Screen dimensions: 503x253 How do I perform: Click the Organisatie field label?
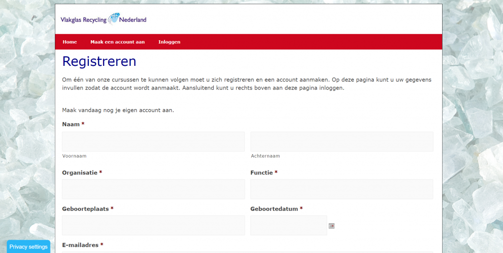80,172
